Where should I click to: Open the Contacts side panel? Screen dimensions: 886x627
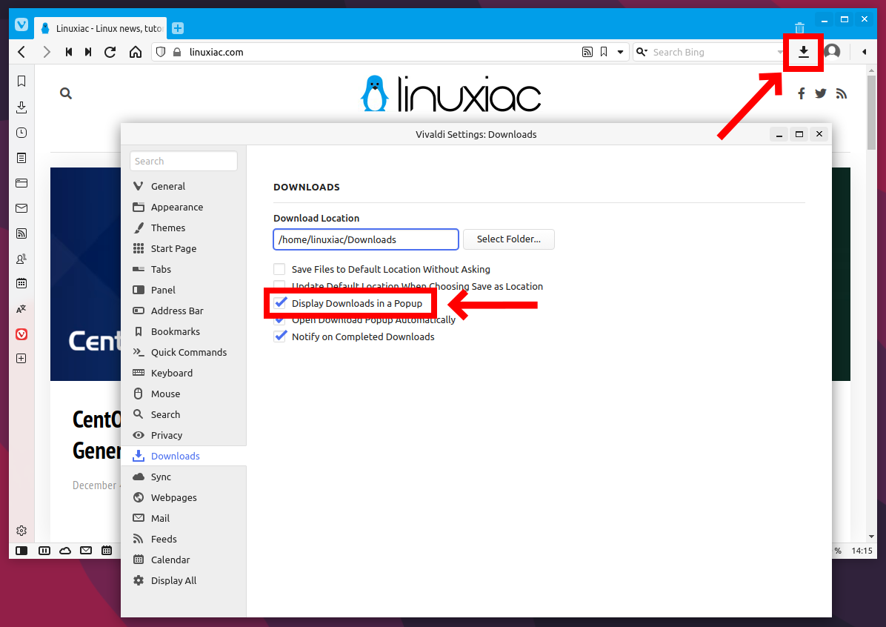click(21, 259)
